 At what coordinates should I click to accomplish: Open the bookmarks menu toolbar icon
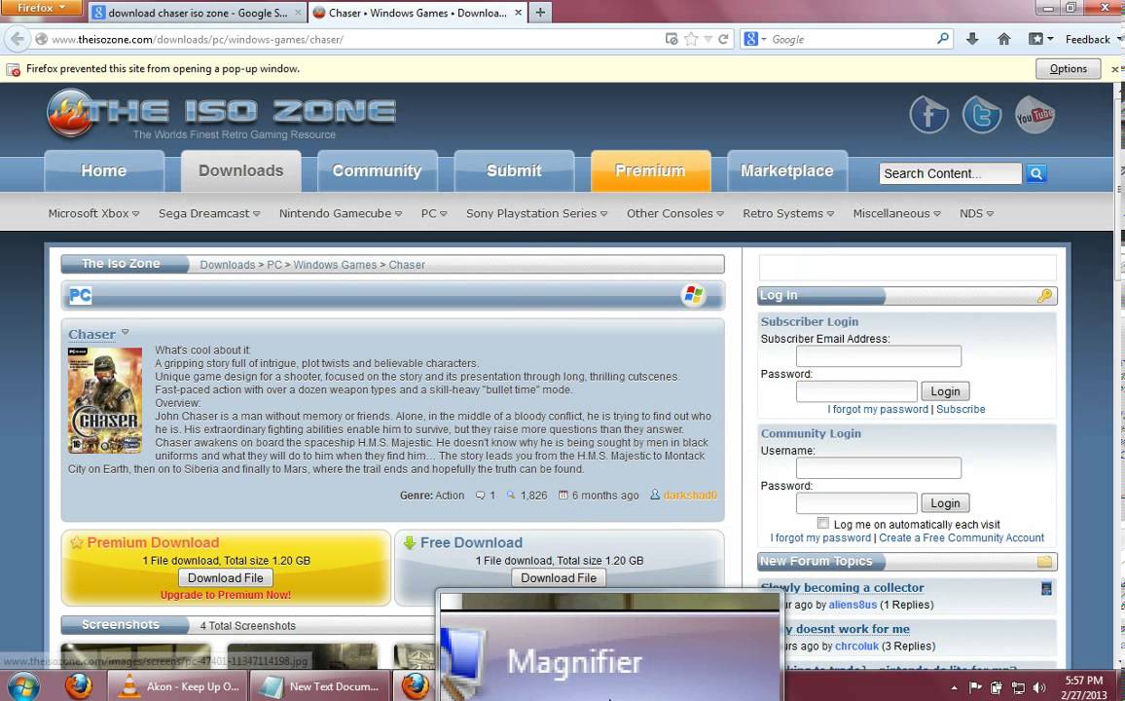pos(1040,39)
